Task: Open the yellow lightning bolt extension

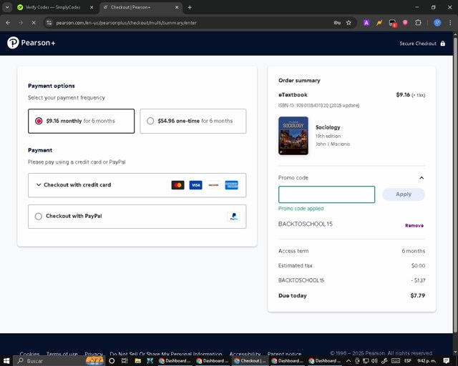Action: (379, 23)
